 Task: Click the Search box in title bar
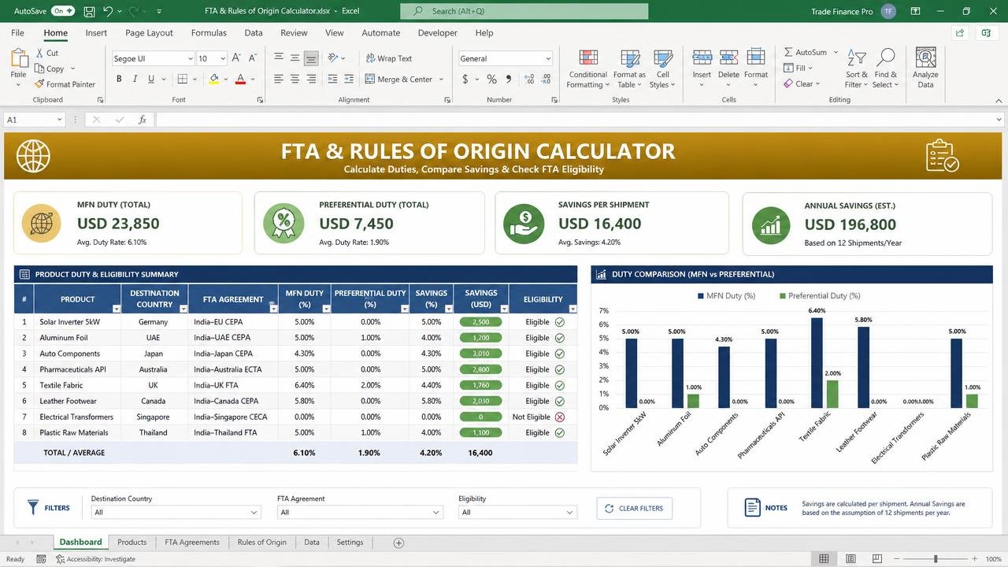524,11
